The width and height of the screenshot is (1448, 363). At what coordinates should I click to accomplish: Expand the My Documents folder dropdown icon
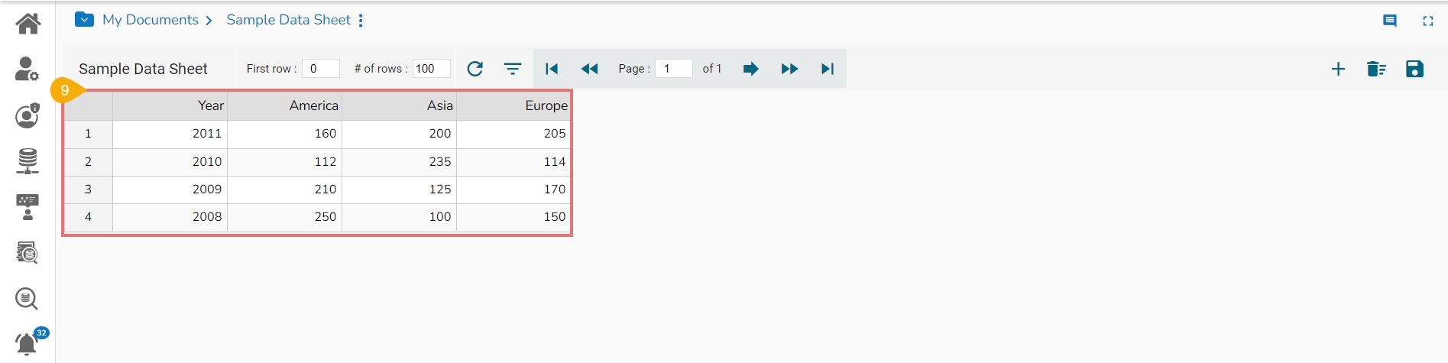tap(84, 20)
